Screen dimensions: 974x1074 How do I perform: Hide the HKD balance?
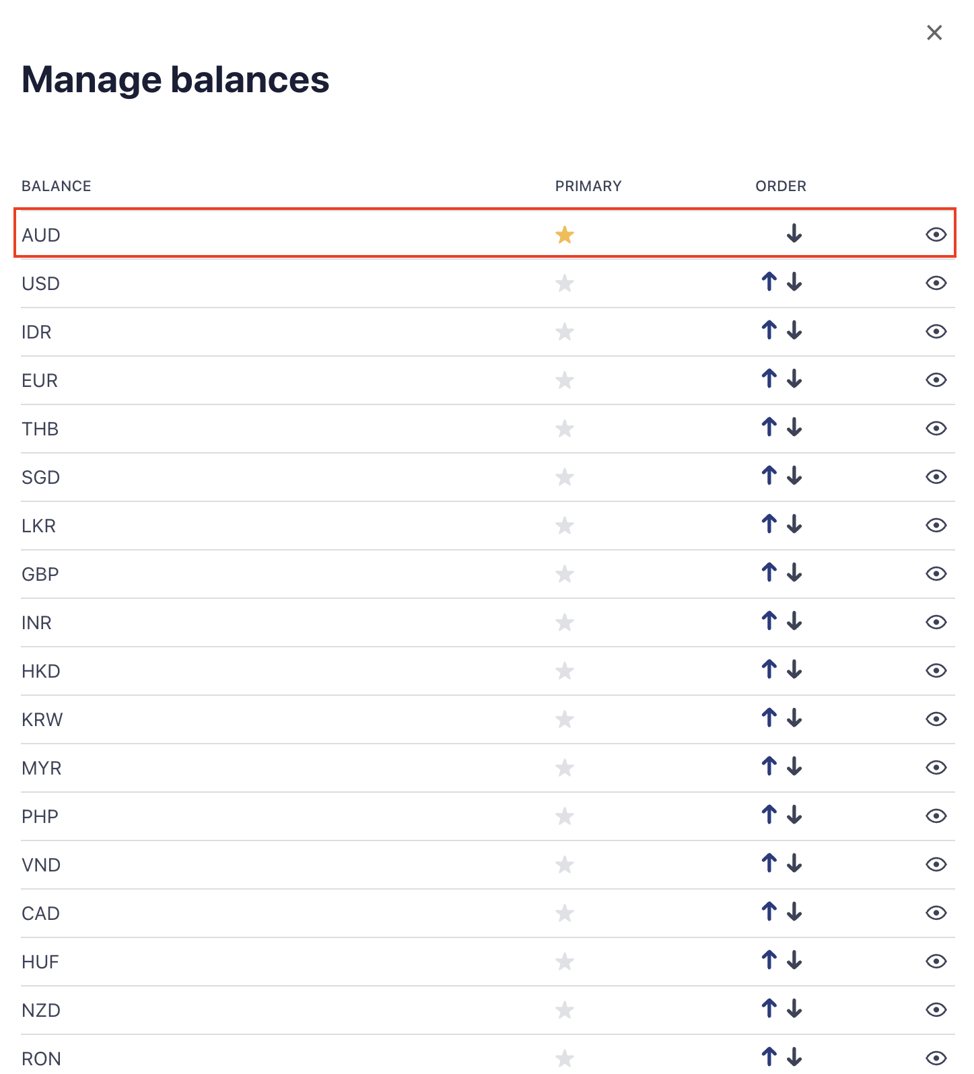click(x=936, y=671)
